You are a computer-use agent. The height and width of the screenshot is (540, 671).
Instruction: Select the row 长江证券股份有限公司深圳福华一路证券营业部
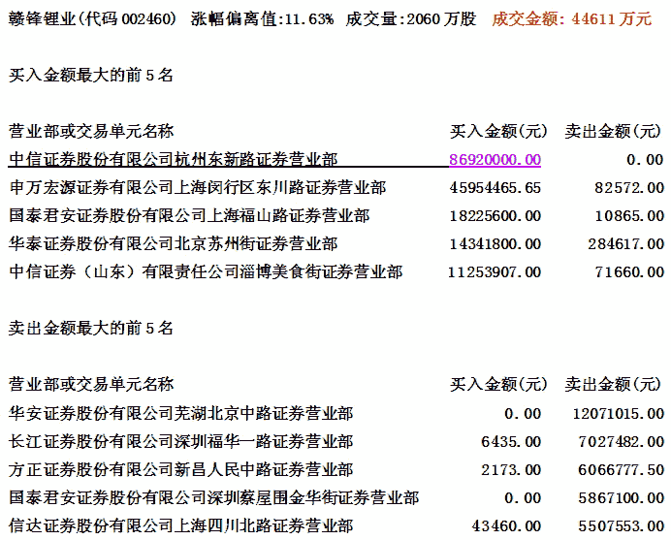[x=181, y=441]
